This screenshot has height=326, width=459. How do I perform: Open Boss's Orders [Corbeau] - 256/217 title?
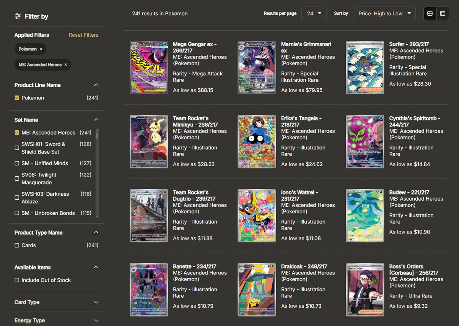click(x=413, y=269)
